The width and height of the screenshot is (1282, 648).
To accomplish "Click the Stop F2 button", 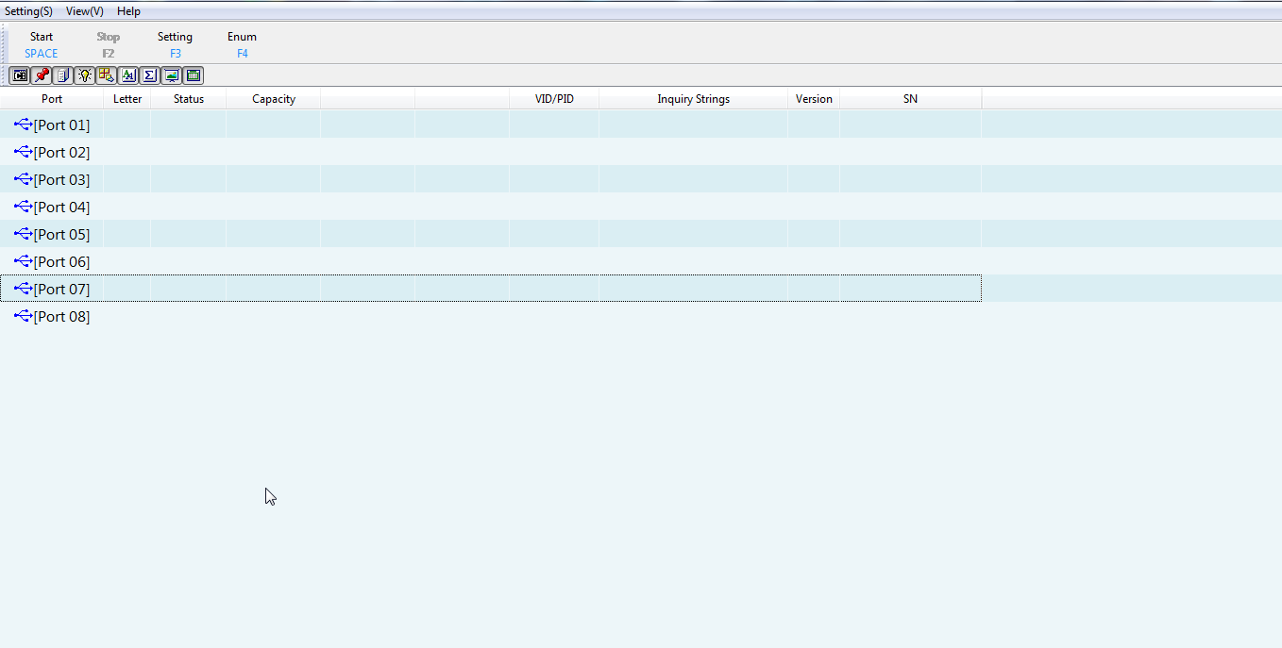I will [x=109, y=44].
